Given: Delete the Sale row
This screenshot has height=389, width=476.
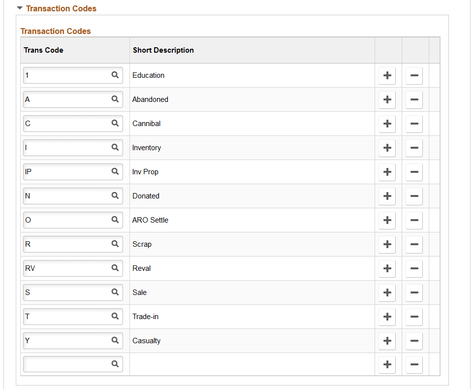Looking at the screenshot, I should 413,292.
